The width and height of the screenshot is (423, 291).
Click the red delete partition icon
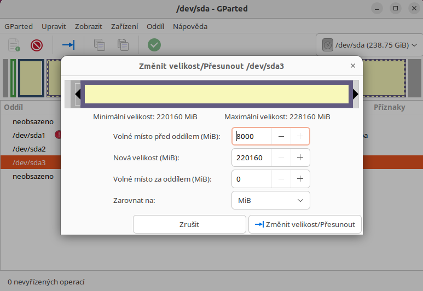[x=37, y=45]
